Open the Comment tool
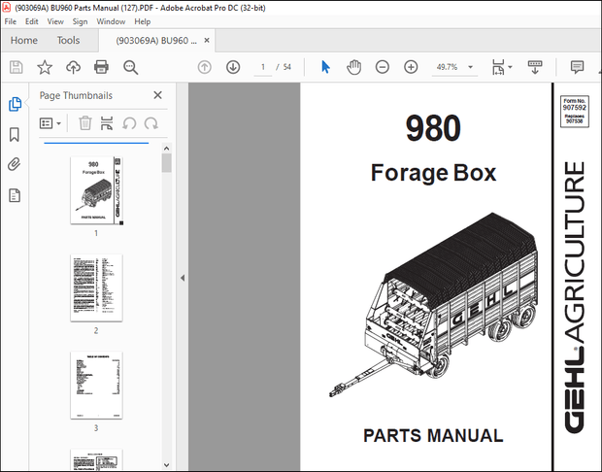 click(x=577, y=67)
